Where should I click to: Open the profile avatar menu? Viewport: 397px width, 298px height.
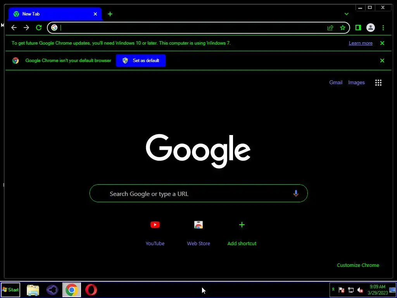pos(370,28)
